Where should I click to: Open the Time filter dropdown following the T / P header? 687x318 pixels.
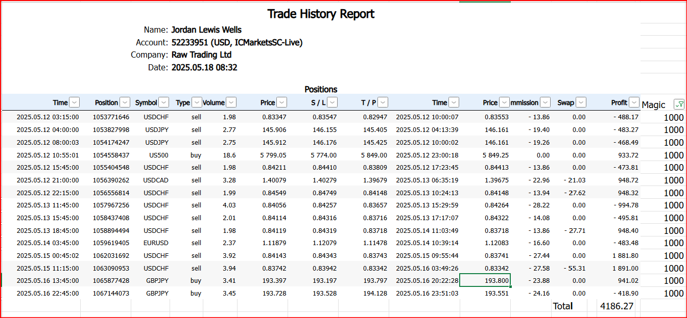pos(454,102)
